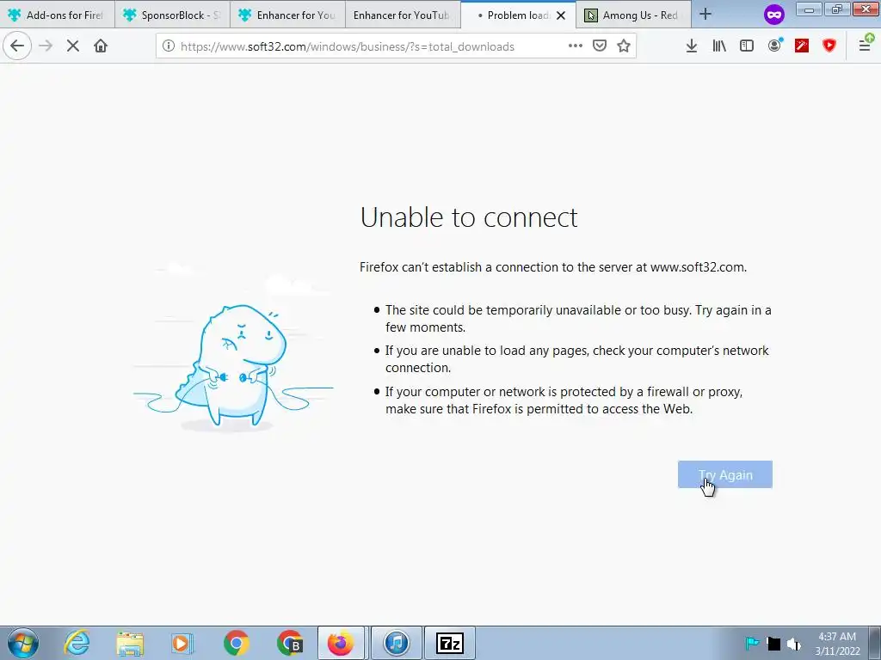Screen dimensions: 881x660
Task: Click the private browsing mask icon
Action: [774, 15]
